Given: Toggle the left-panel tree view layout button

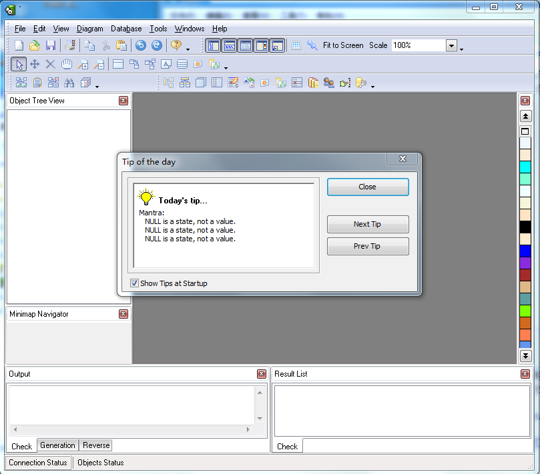Looking at the screenshot, I should click(214, 46).
